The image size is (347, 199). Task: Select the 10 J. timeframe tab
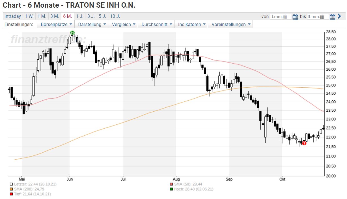coord(115,16)
